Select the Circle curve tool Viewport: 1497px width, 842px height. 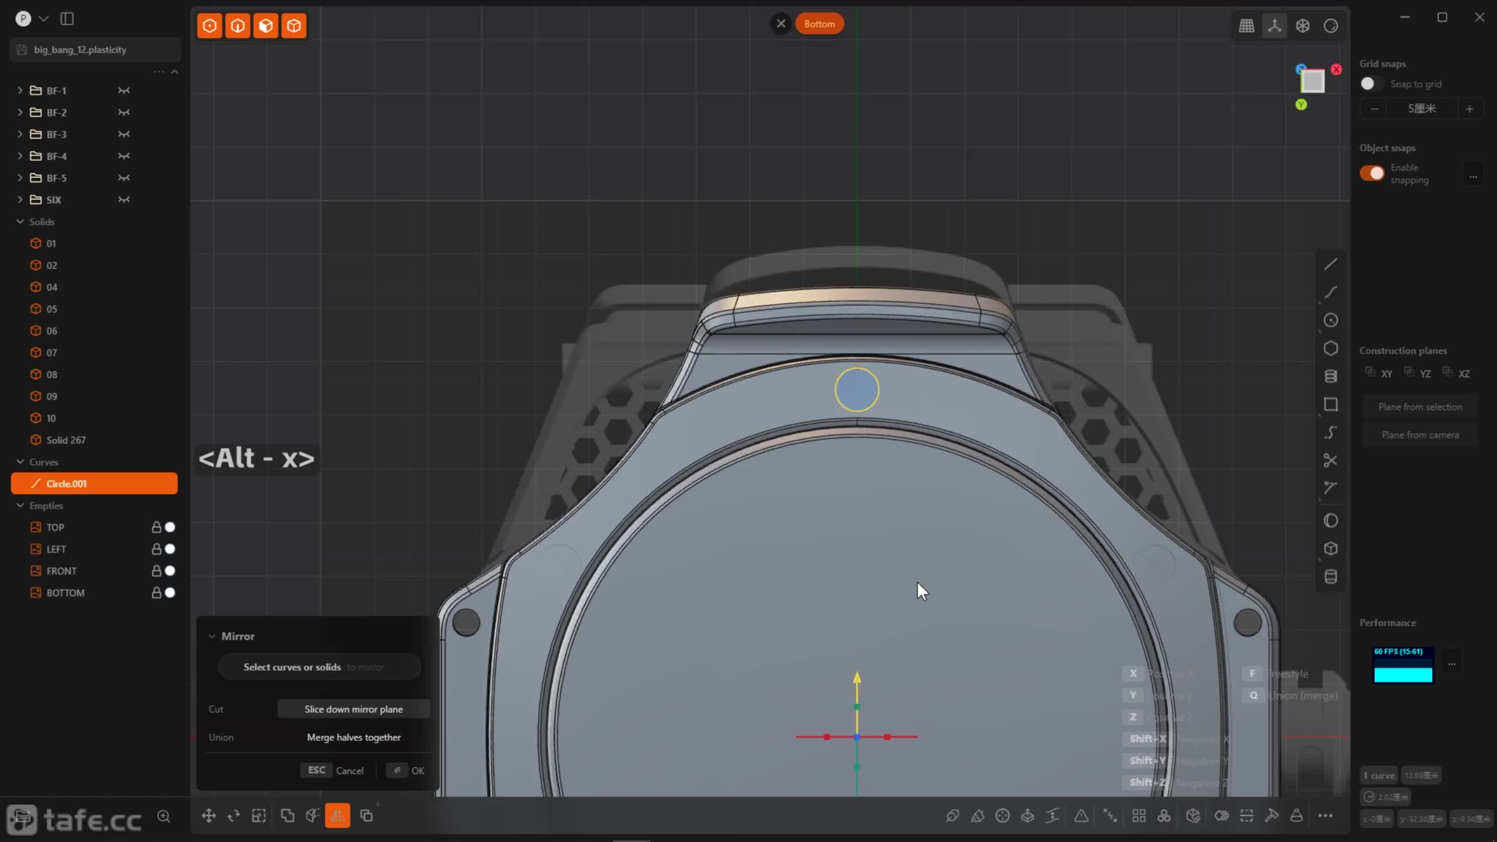(x=1330, y=320)
